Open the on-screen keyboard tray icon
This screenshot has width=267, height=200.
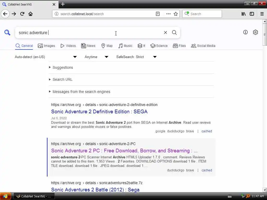coord(230,196)
